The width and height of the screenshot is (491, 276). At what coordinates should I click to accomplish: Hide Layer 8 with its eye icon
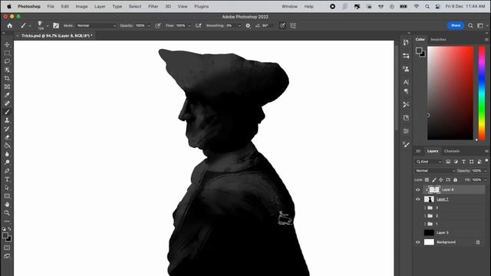click(417, 189)
